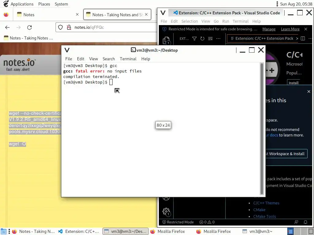This screenshot has height=235, width=314.
Task: Install the C/C++ Extension Pack
Action: pos(293,83)
